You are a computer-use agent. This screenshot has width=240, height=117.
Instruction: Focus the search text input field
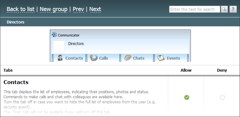click(x=195, y=9)
